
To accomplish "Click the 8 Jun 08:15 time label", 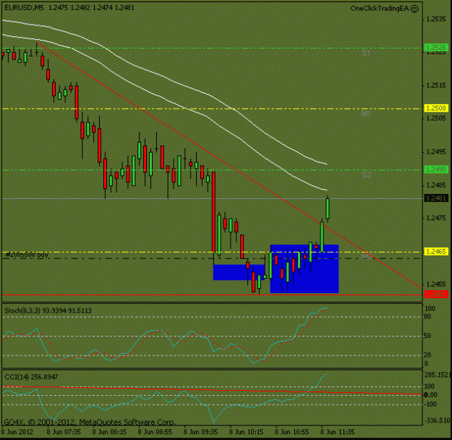I will coord(109,432).
